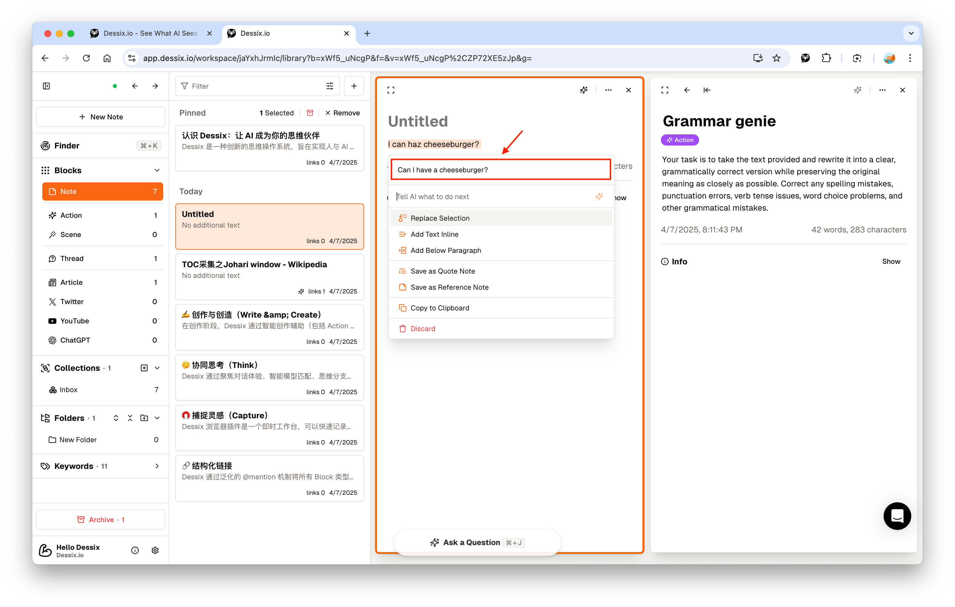Expand or collapse all folders with the up-down arrows
The width and height of the screenshot is (955, 607).
click(x=116, y=418)
